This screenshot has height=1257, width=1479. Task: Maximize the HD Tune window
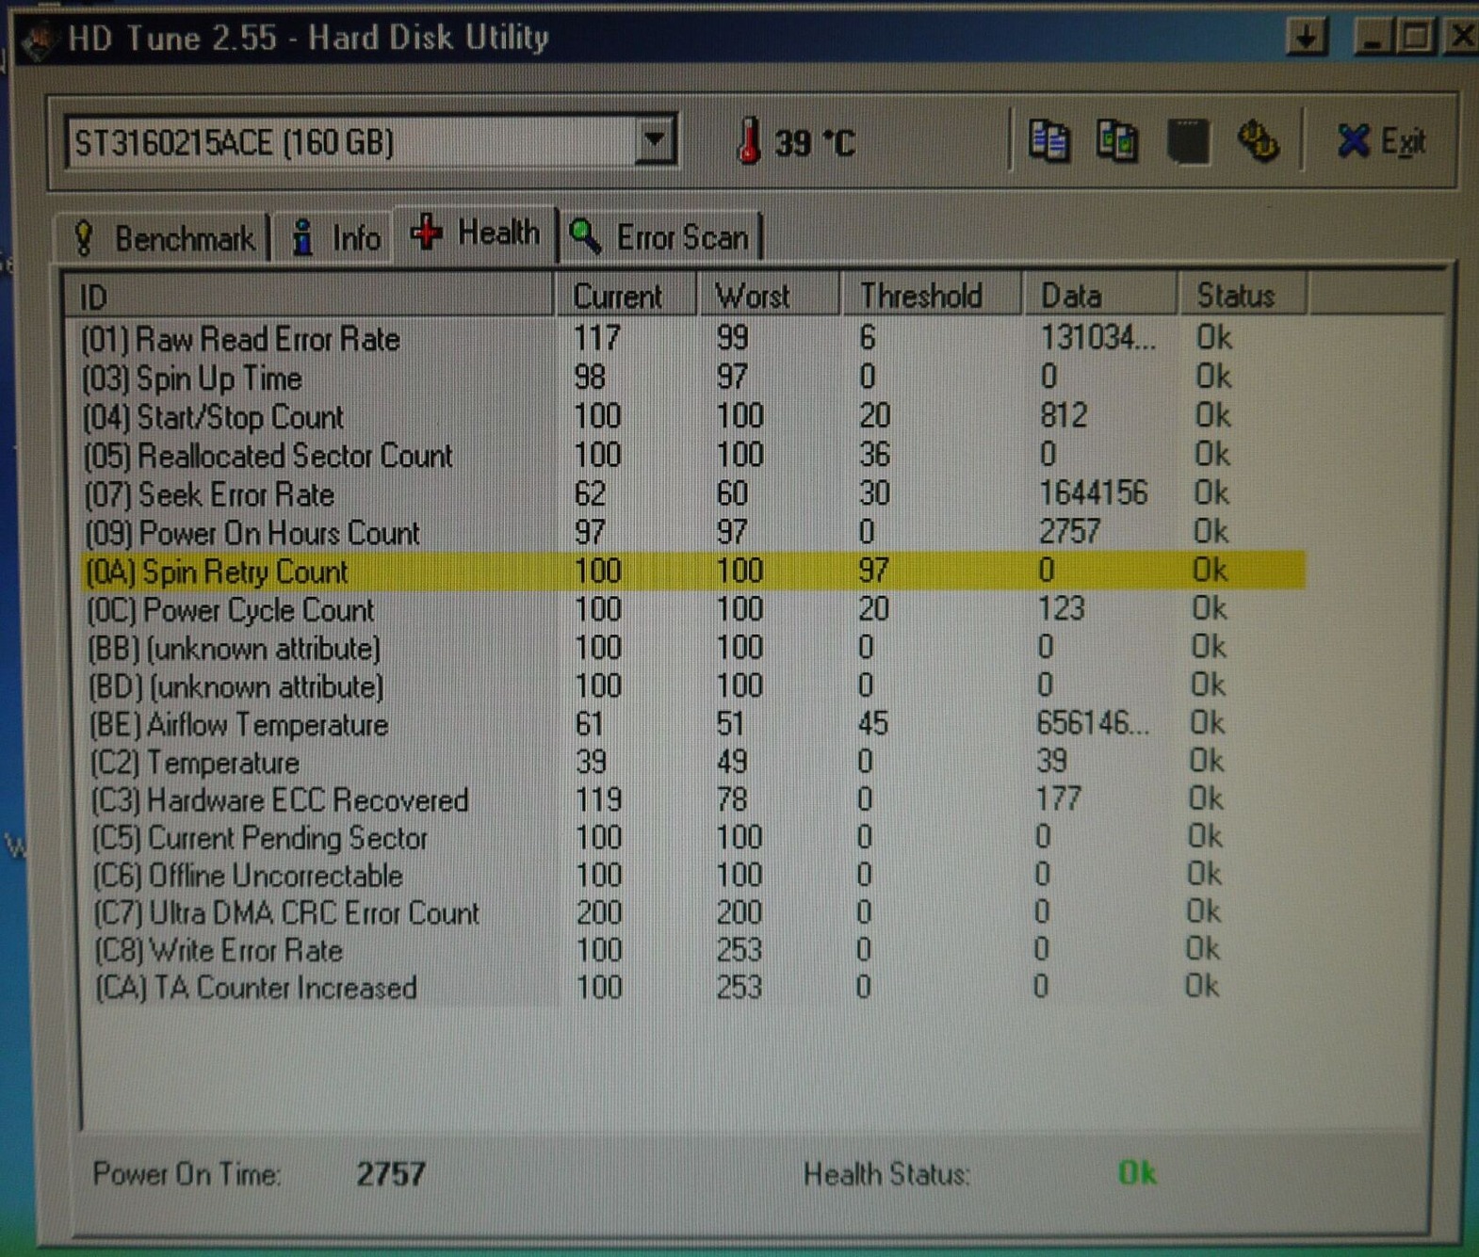pyautogui.click(x=1416, y=38)
